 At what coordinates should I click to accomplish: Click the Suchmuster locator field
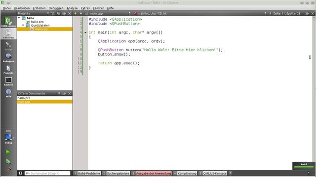47,173
